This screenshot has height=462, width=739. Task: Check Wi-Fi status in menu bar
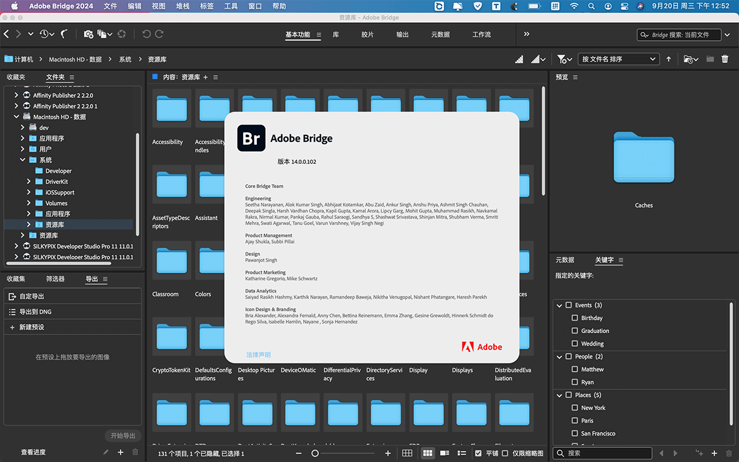coord(574,6)
